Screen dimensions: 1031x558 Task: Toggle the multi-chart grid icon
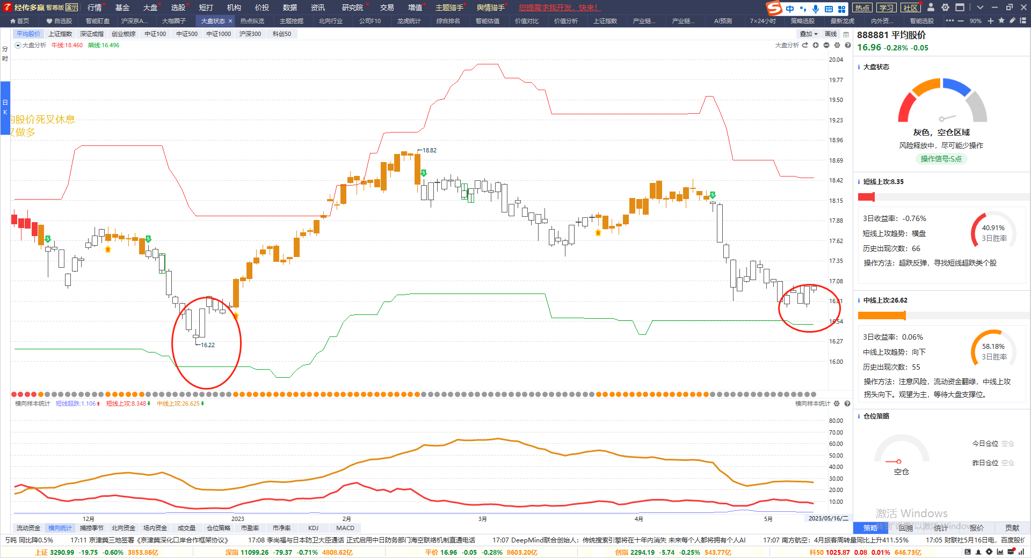click(846, 34)
